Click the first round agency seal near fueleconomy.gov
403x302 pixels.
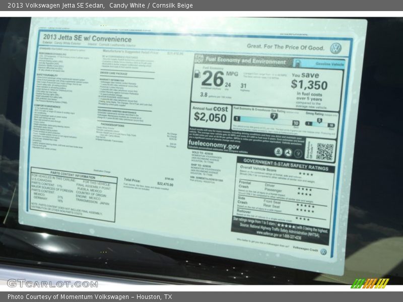click(x=278, y=152)
